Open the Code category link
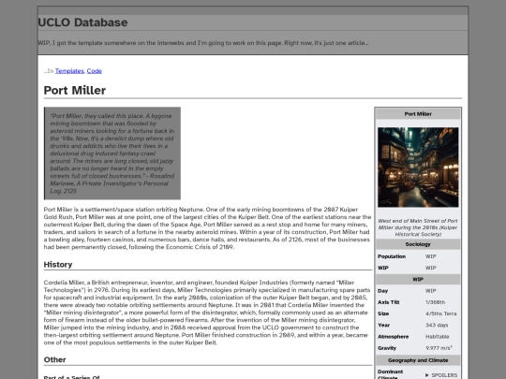The image size is (506, 379). 95,71
